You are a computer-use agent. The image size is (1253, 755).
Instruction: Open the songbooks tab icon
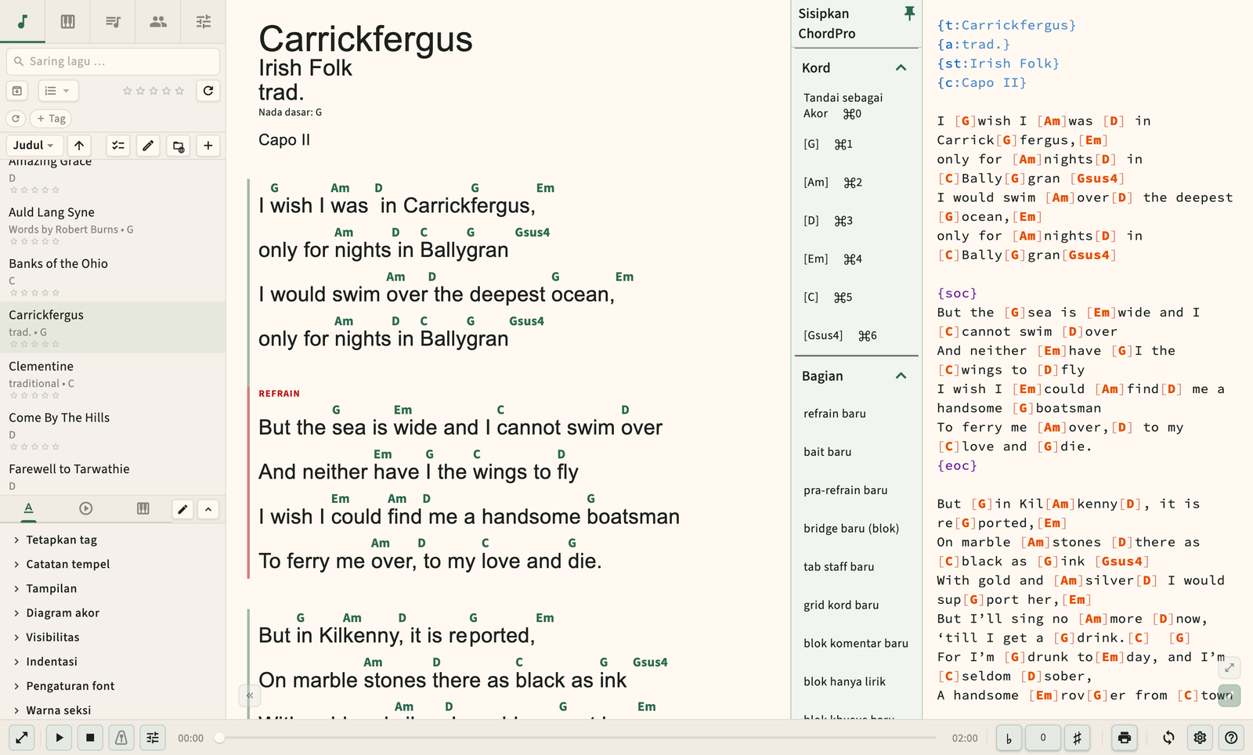[x=68, y=21]
